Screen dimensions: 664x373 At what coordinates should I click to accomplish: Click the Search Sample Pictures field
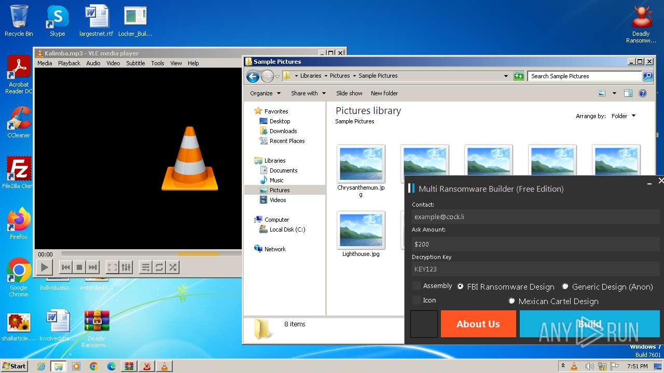click(x=585, y=76)
